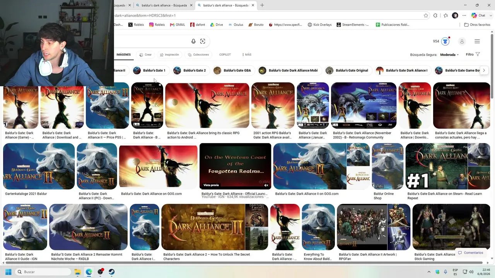Viewport: 495px width, 278px height.
Task: Show hidden system tray icons
Action: (x=429, y=272)
